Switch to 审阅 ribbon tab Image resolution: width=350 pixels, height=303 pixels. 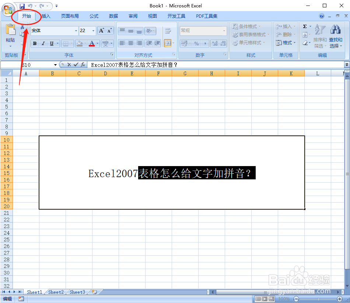pos(133,16)
